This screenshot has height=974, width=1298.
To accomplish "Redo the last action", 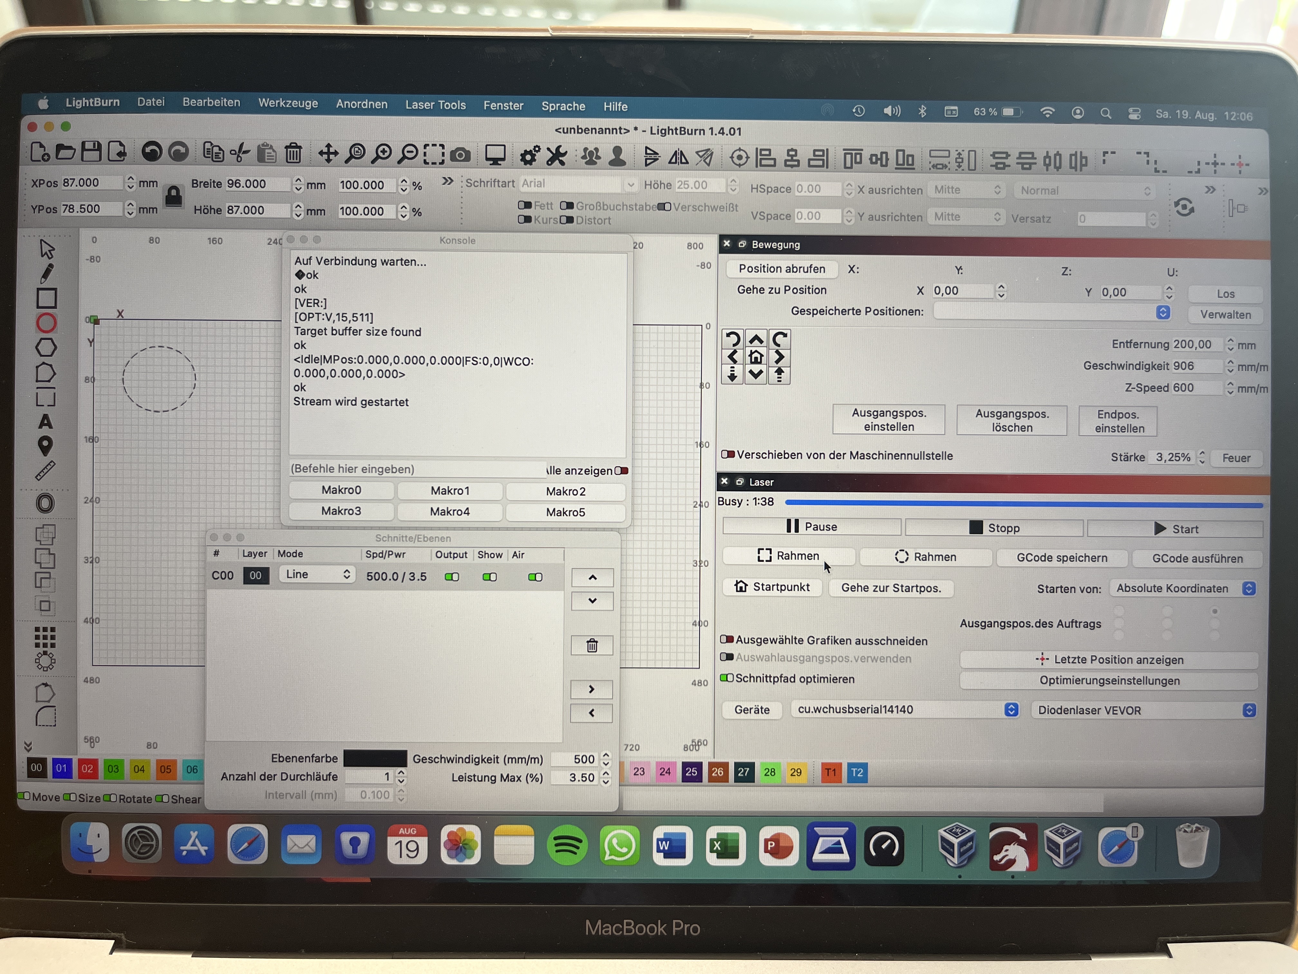I will (178, 153).
